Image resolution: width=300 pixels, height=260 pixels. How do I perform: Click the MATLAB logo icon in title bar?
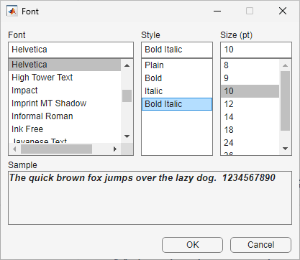12,11
